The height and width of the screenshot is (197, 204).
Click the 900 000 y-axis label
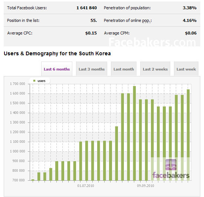(19, 161)
